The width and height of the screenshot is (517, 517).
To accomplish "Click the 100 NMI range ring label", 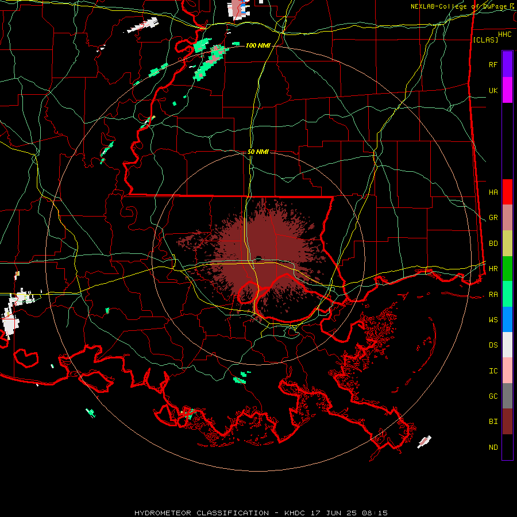I will point(258,45).
